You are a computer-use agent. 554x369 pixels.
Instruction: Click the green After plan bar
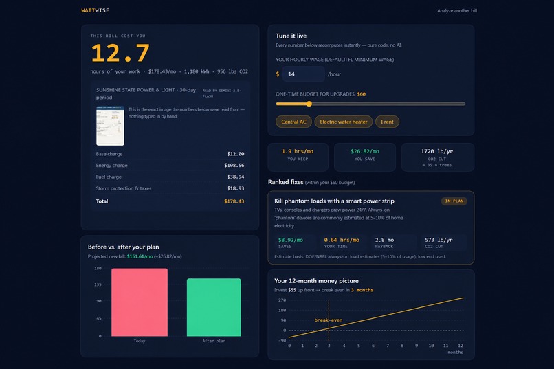click(x=214, y=307)
